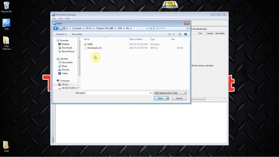Image resolution: width=279 pixels, height=157 pixels.
Task: Select Recent Places in navigation pane
Action: click(x=66, y=51)
